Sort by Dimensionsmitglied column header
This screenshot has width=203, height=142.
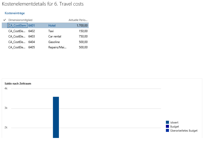coord(20,20)
